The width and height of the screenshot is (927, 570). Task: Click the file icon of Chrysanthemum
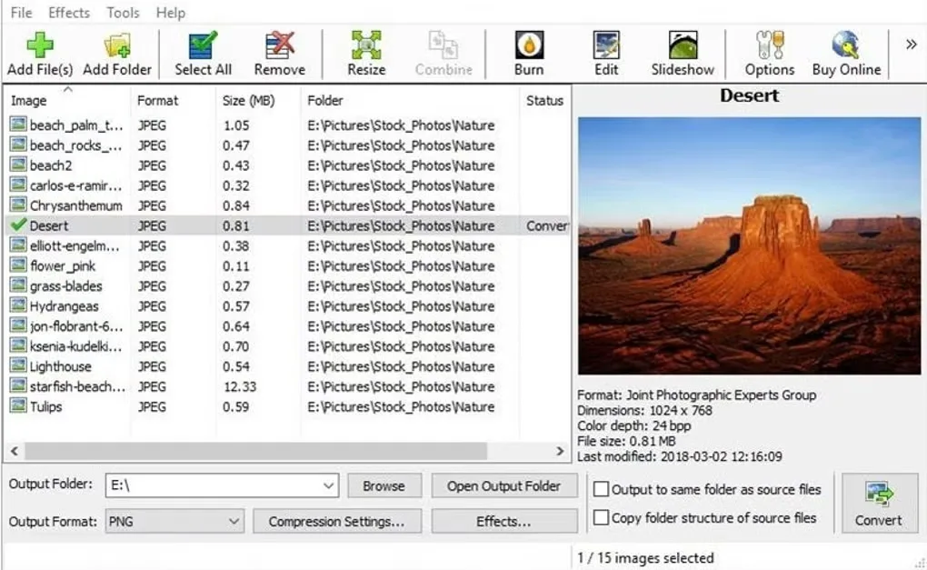(x=18, y=205)
